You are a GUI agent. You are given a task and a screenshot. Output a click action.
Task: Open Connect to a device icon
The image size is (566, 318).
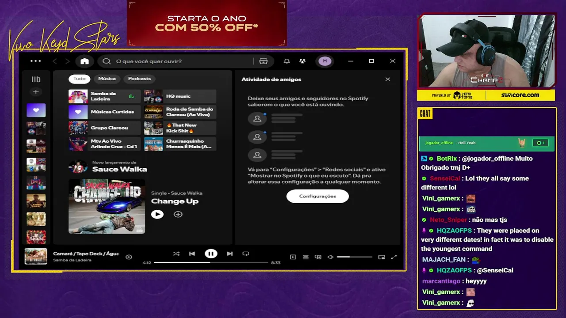tap(318, 257)
